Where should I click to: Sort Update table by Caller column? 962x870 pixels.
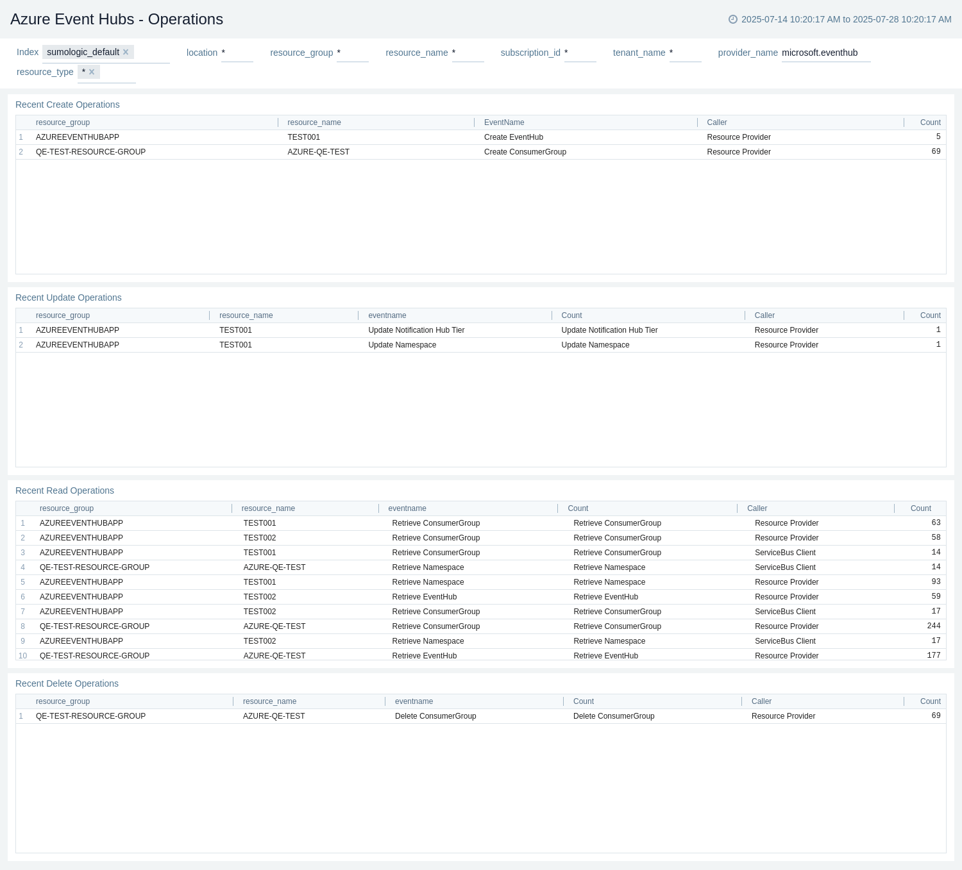click(764, 315)
